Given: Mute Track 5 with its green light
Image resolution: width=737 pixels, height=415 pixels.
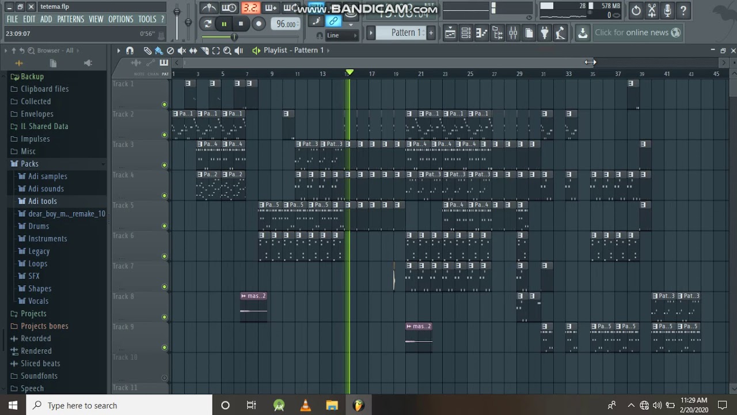Looking at the screenshot, I should click(164, 226).
